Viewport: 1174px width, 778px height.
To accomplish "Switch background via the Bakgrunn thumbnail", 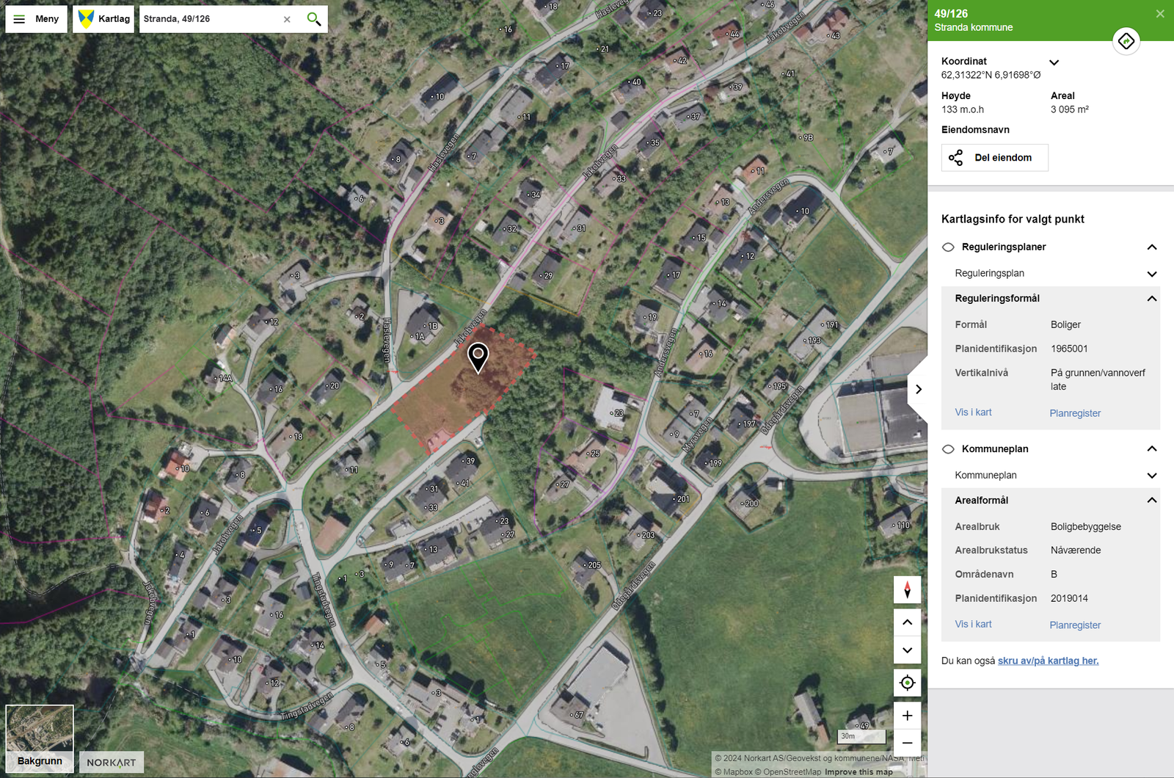I will [x=40, y=738].
